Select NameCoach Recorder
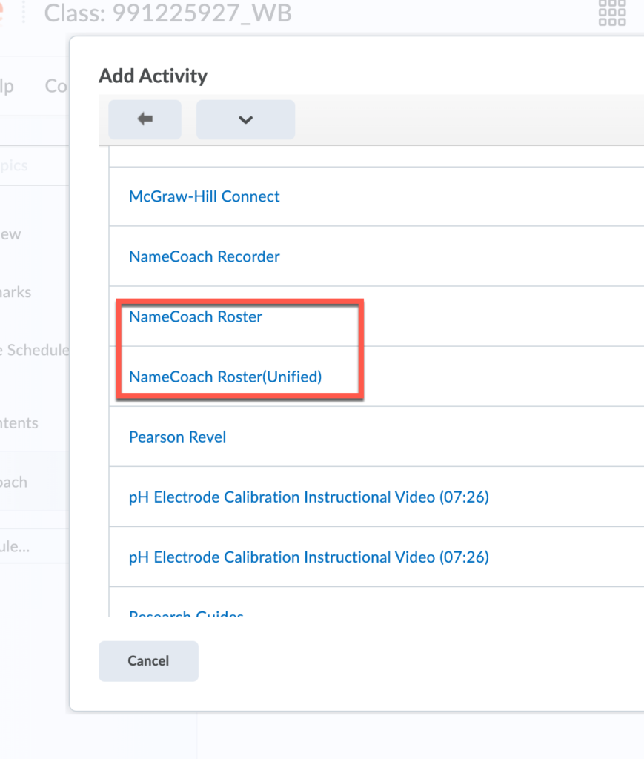 pos(205,256)
